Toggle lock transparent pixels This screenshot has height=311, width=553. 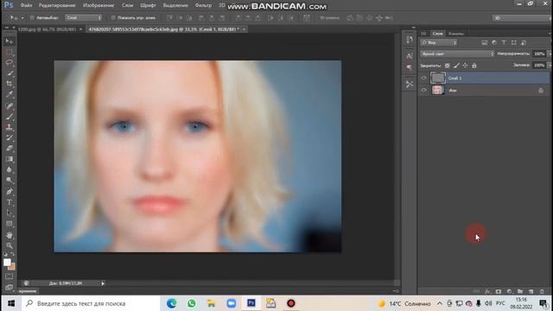pyautogui.click(x=448, y=66)
